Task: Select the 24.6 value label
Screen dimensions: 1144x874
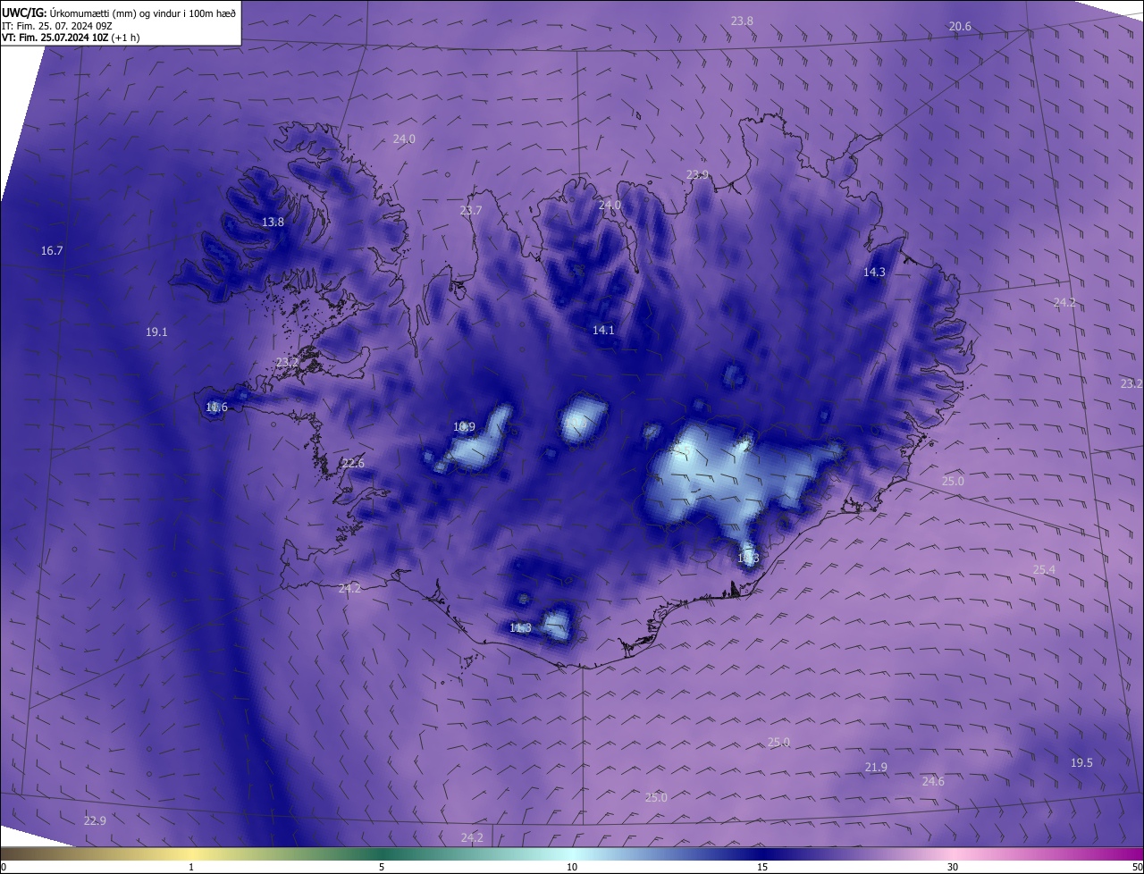Action: click(933, 781)
